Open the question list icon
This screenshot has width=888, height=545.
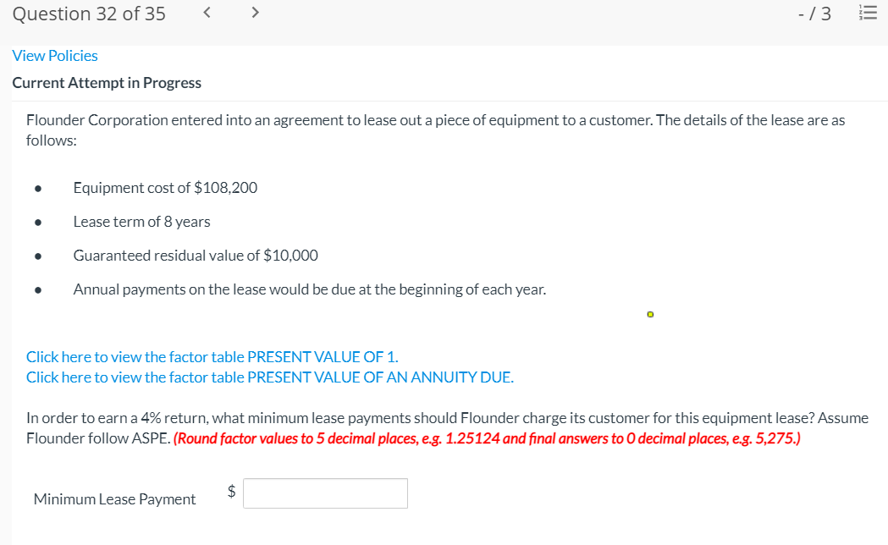[x=868, y=13]
